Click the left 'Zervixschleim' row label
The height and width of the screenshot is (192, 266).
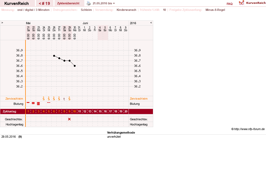point(14,99)
